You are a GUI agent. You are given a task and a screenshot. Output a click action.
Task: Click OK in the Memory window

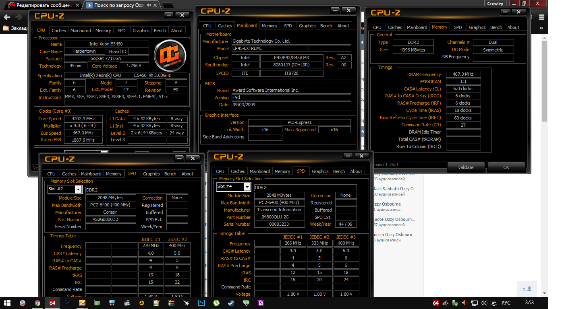(x=506, y=167)
